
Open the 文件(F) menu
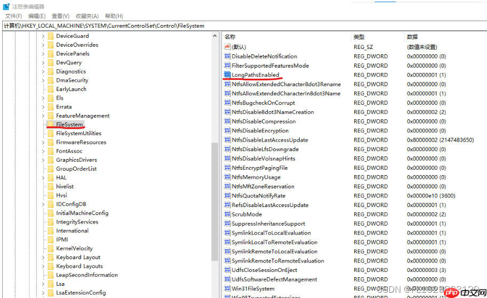point(14,16)
